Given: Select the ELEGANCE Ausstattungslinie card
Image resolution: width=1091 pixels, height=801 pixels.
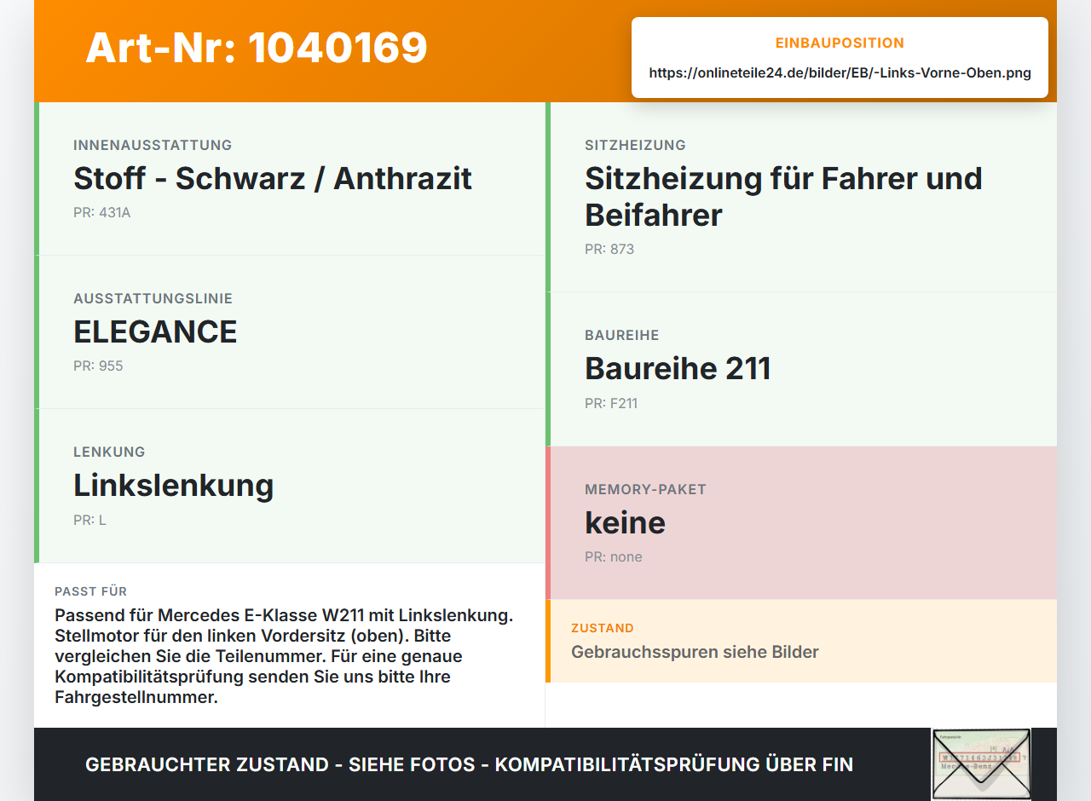Looking at the screenshot, I should point(290,332).
